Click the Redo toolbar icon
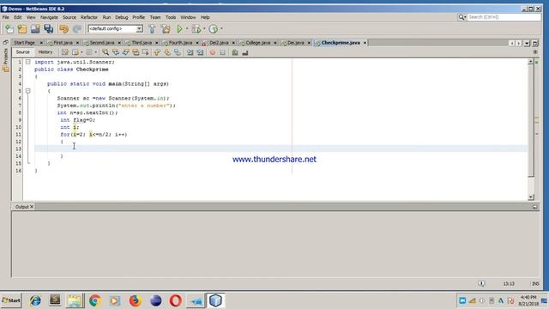 [76, 29]
